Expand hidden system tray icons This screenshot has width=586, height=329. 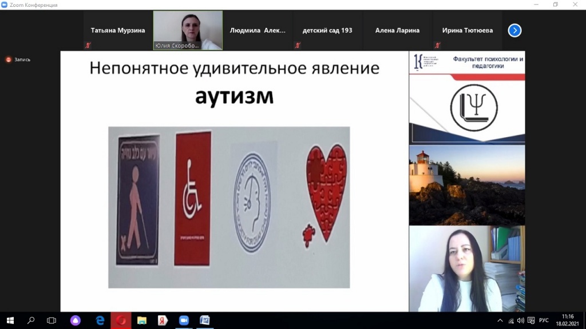pyautogui.click(x=500, y=320)
